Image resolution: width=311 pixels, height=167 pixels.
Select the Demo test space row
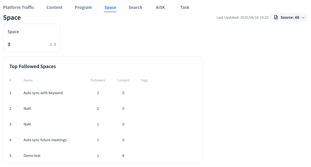pyautogui.click(x=32, y=156)
